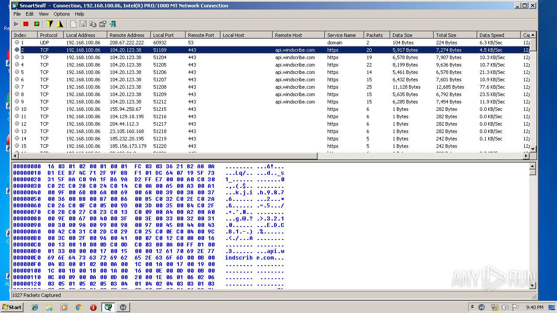Sort by the Packets column header
Image resolution: width=557 pixels, height=313 pixels.
(377, 35)
